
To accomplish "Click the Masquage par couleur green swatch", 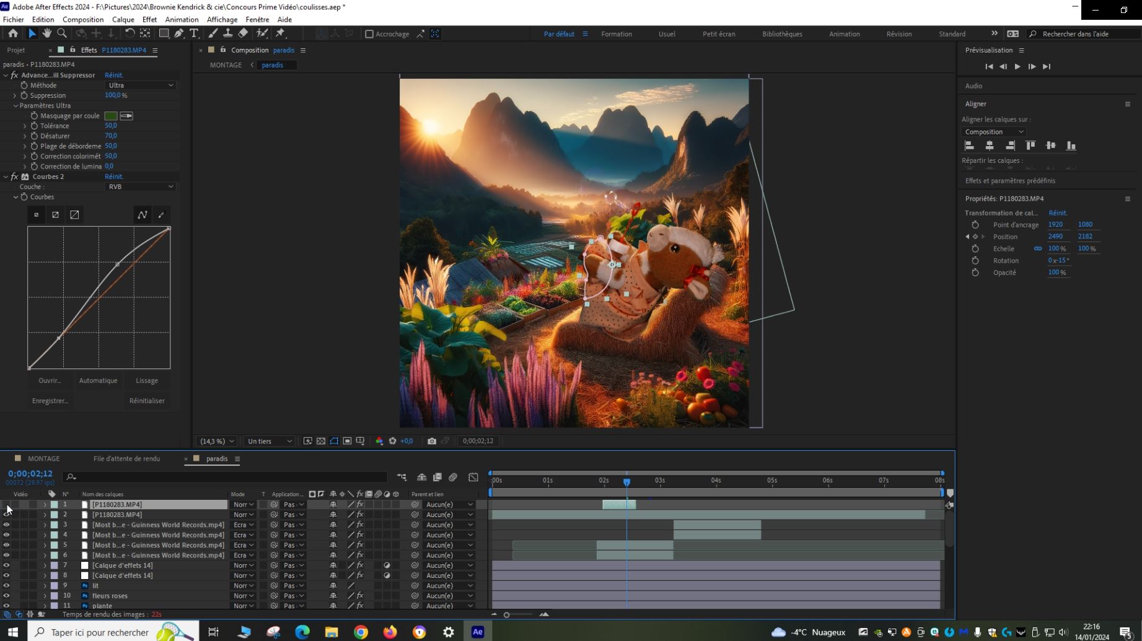I will (111, 116).
